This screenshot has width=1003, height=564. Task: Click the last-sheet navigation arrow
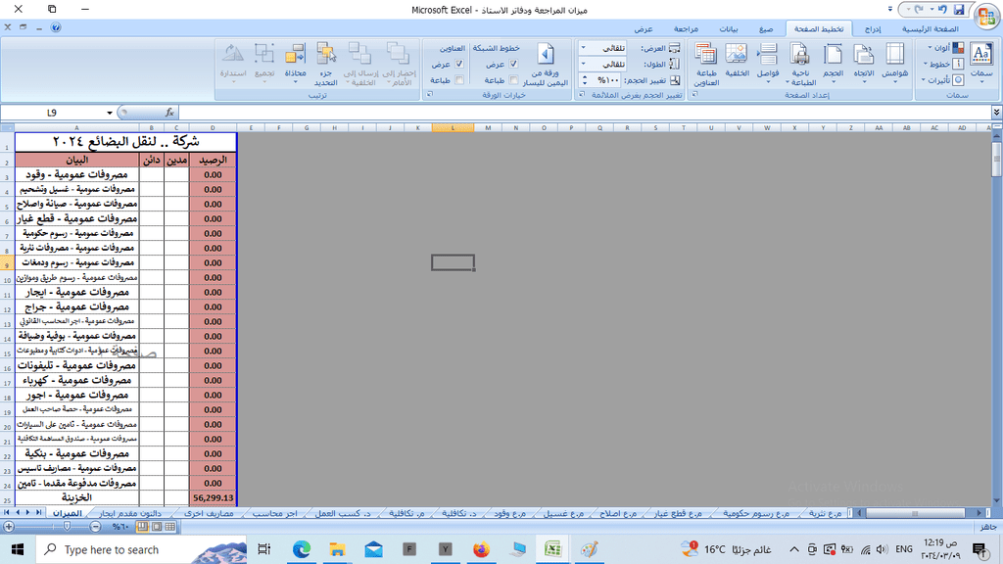click(x=38, y=513)
